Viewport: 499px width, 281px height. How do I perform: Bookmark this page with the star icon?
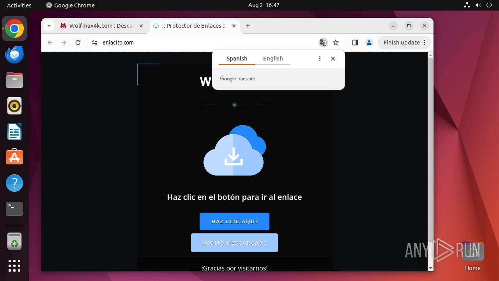tap(336, 43)
